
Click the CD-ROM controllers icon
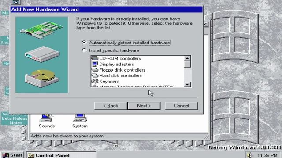[x=95, y=58]
